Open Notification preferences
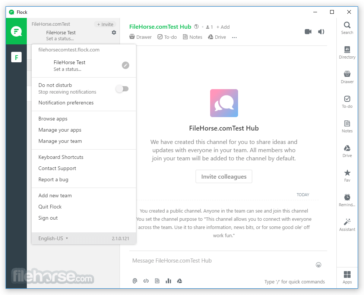The width and height of the screenshot is (364, 295). point(66,103)
